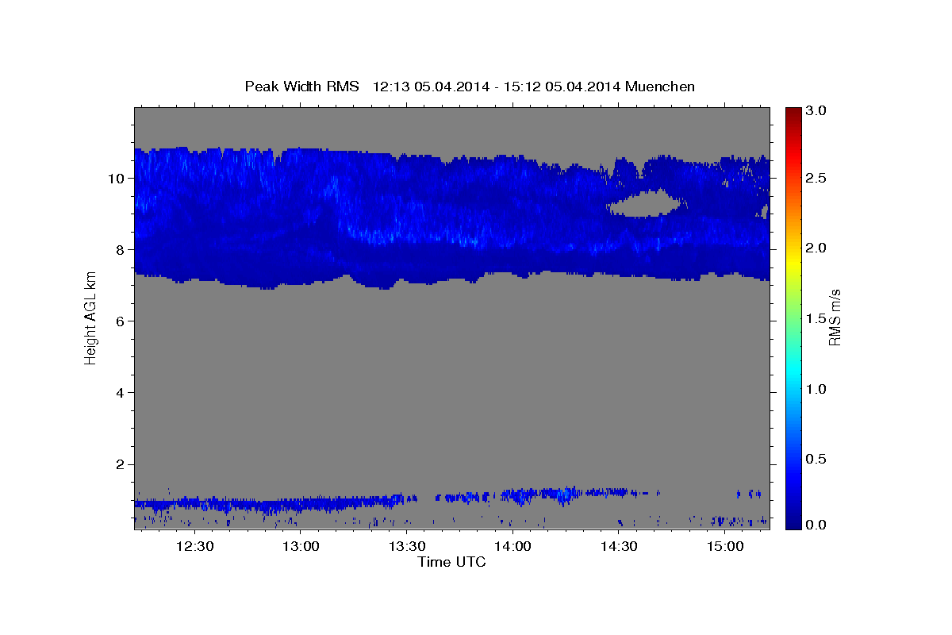Click the green middle section of the colorbar
Image resolution: width=952 pixels, height=635 pixels.
pyautogui.click(x=793, y=317)
